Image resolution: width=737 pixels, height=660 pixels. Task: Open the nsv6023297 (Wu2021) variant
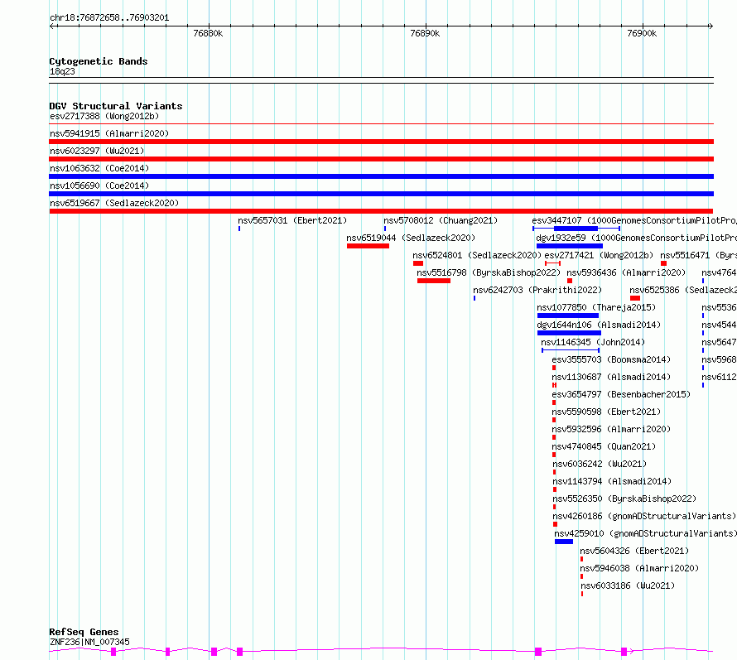point(97,151)
